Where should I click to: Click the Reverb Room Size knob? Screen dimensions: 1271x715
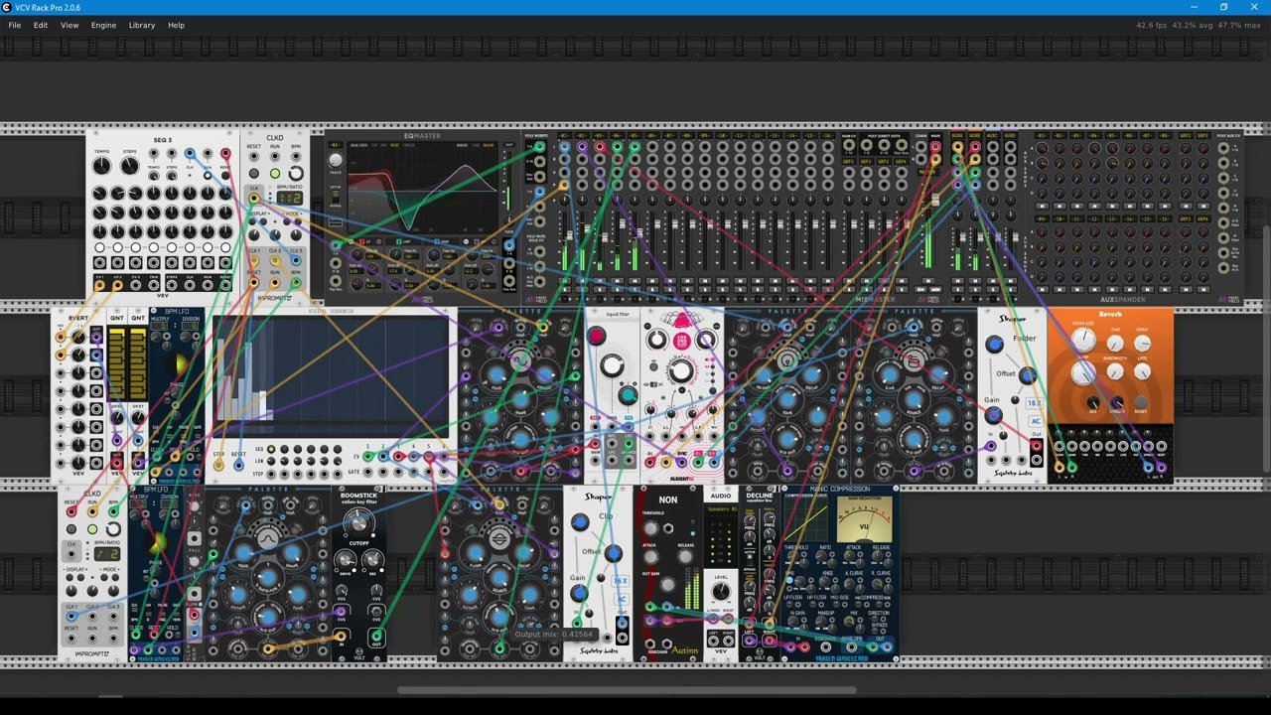point(1083,341)
